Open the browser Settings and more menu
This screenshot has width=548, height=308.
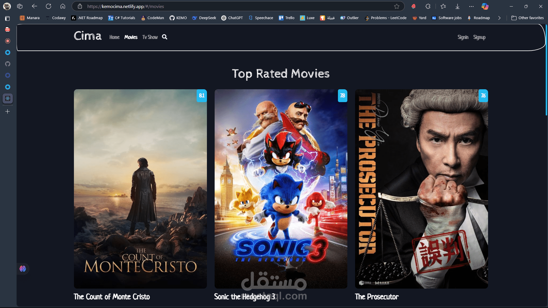[471, 6]
